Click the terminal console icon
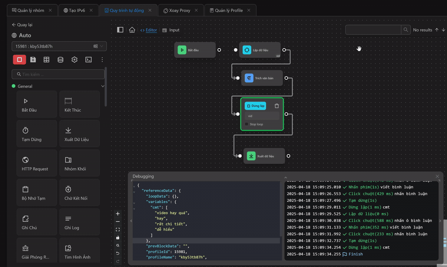This screenshot has width=447, height=267. pos(88,59)
